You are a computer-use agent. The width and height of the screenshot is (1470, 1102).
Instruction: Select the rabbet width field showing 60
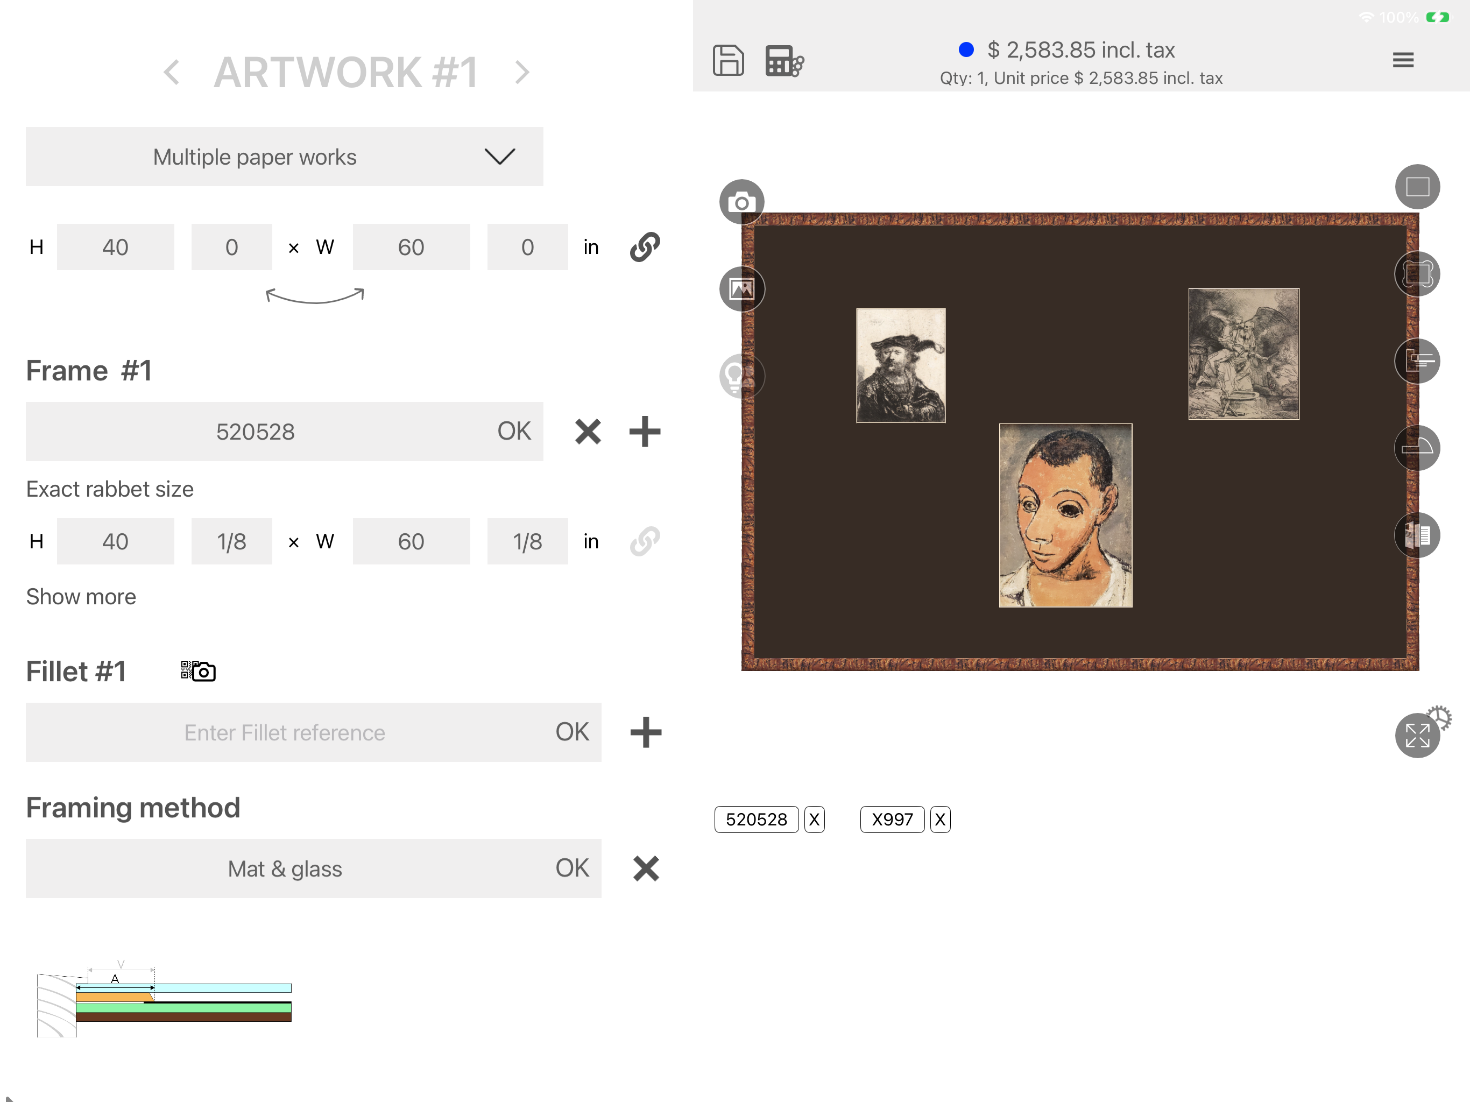pos(412,542)
